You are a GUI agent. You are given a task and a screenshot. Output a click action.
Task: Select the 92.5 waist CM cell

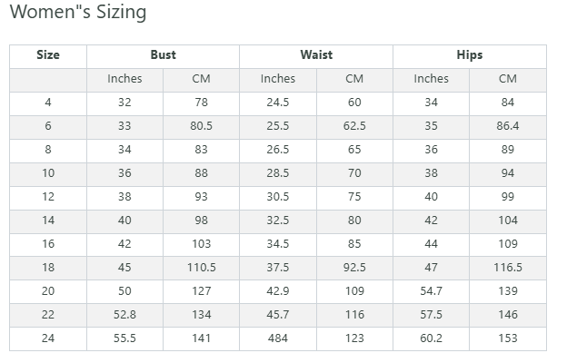[354, 268]
